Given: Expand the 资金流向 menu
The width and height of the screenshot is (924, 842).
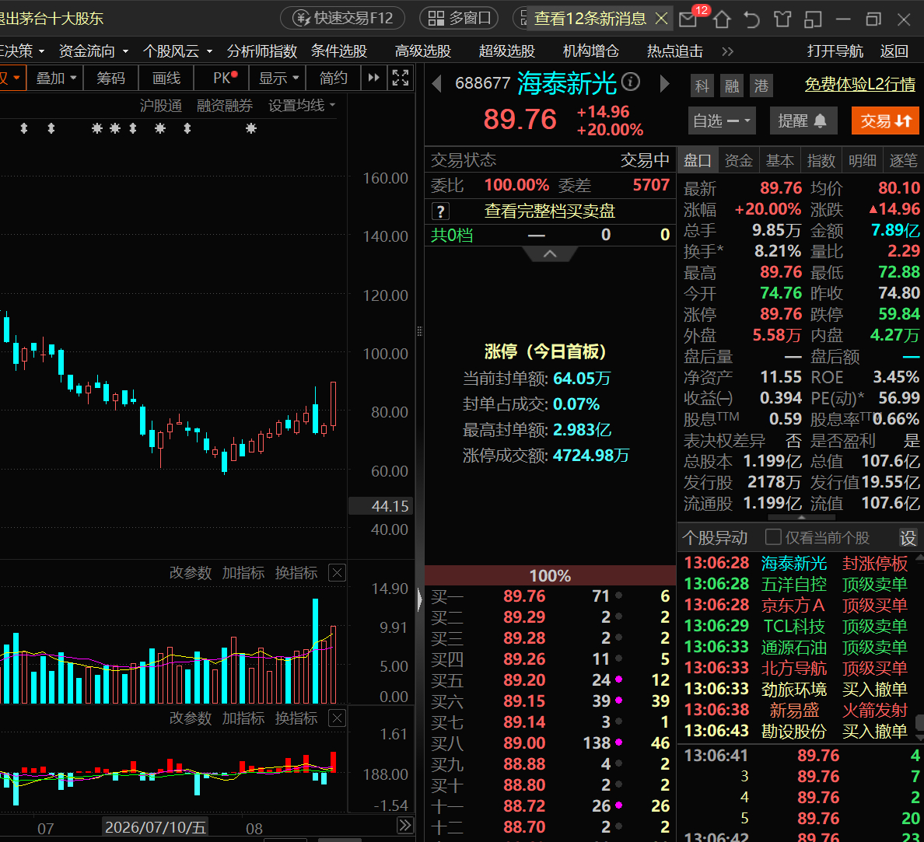Looking at the screenshot, I should 93,51.
